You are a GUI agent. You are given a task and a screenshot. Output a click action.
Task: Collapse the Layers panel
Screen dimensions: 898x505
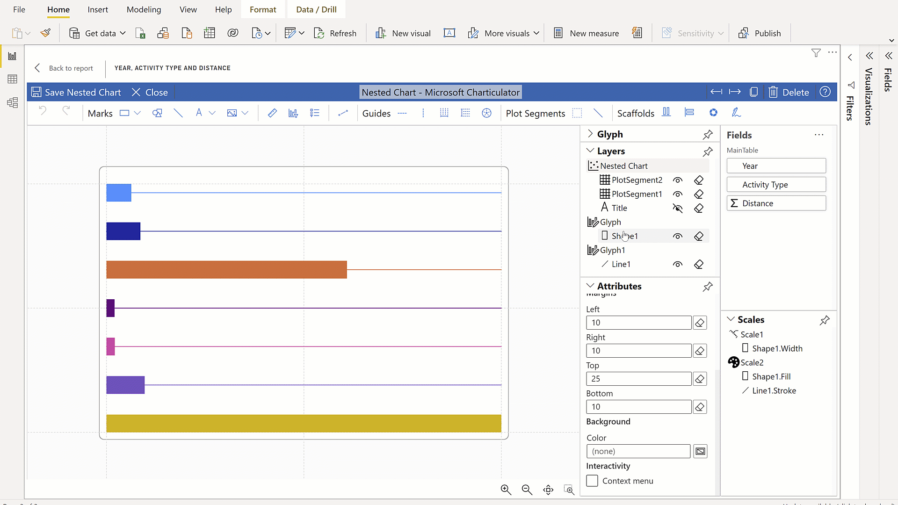point(590,151)
